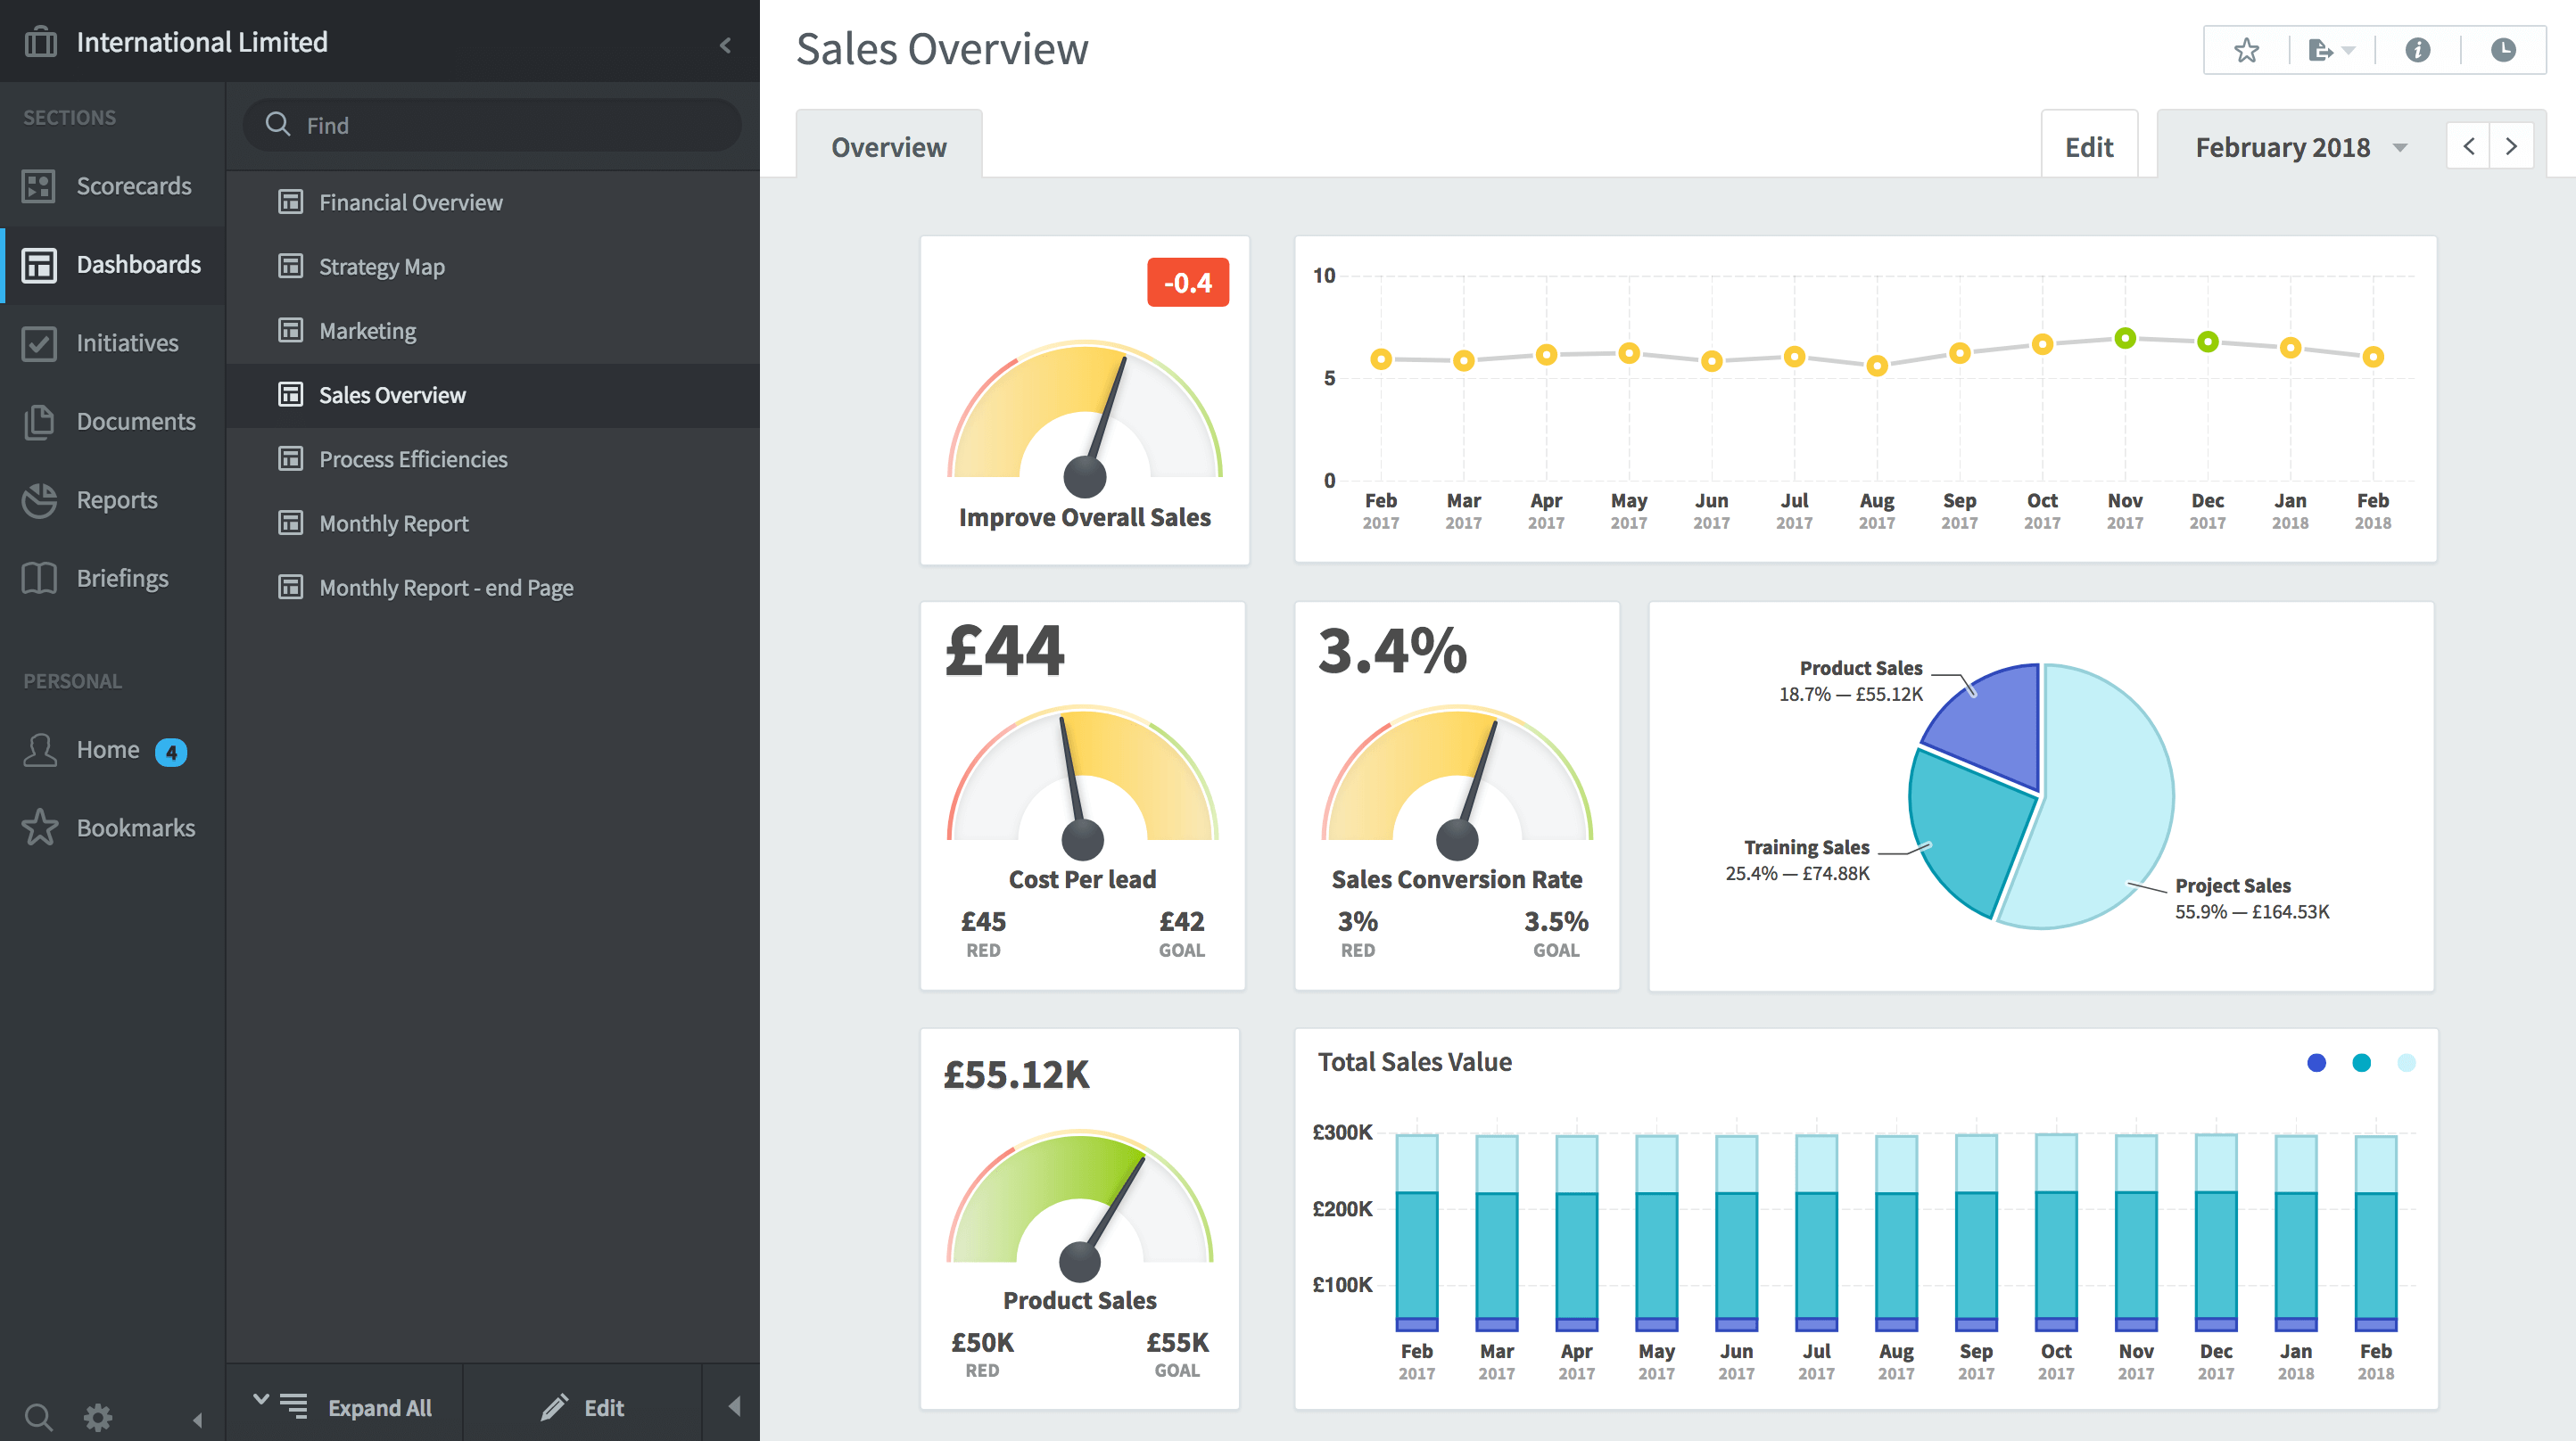Select the Reports section icon

(x=39, y=500)
